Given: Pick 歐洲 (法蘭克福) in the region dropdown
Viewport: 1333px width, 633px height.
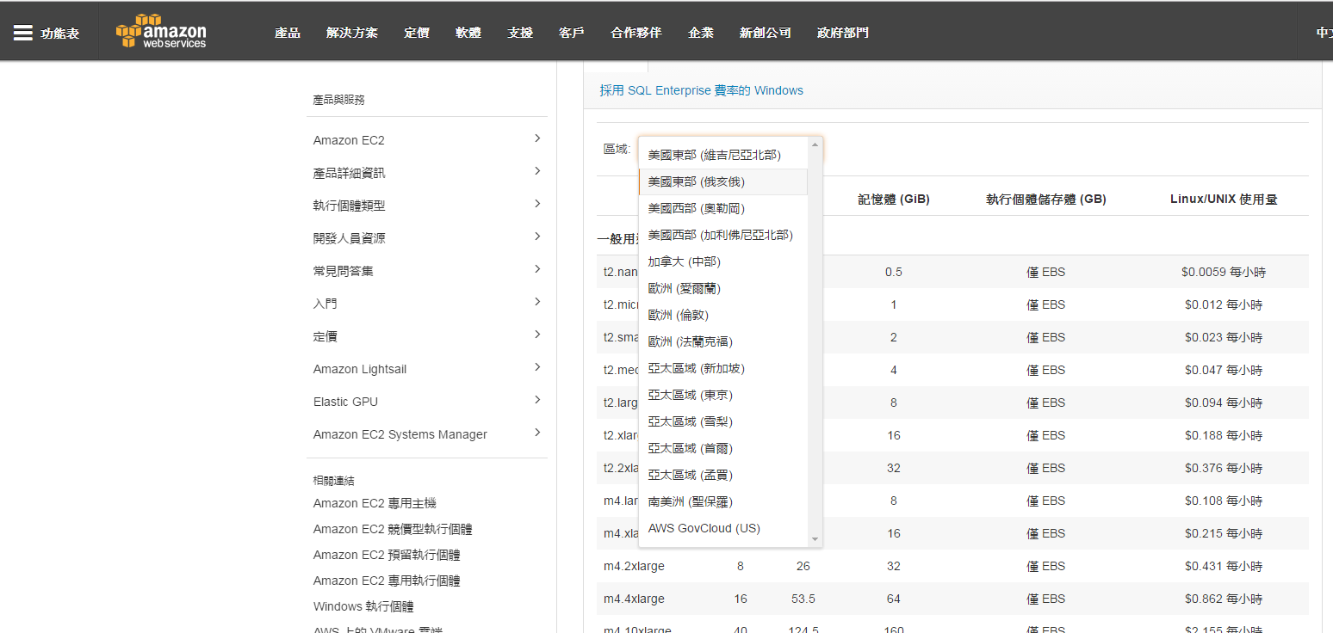Looking at the screenshot, I should coord(723,341).
